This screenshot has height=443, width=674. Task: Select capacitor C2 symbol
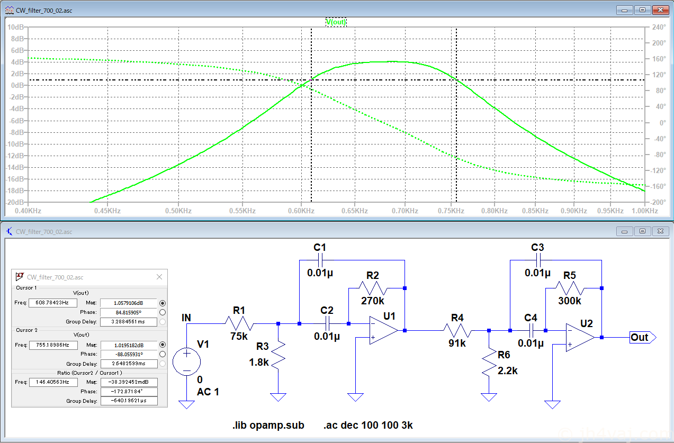(327, 323)
